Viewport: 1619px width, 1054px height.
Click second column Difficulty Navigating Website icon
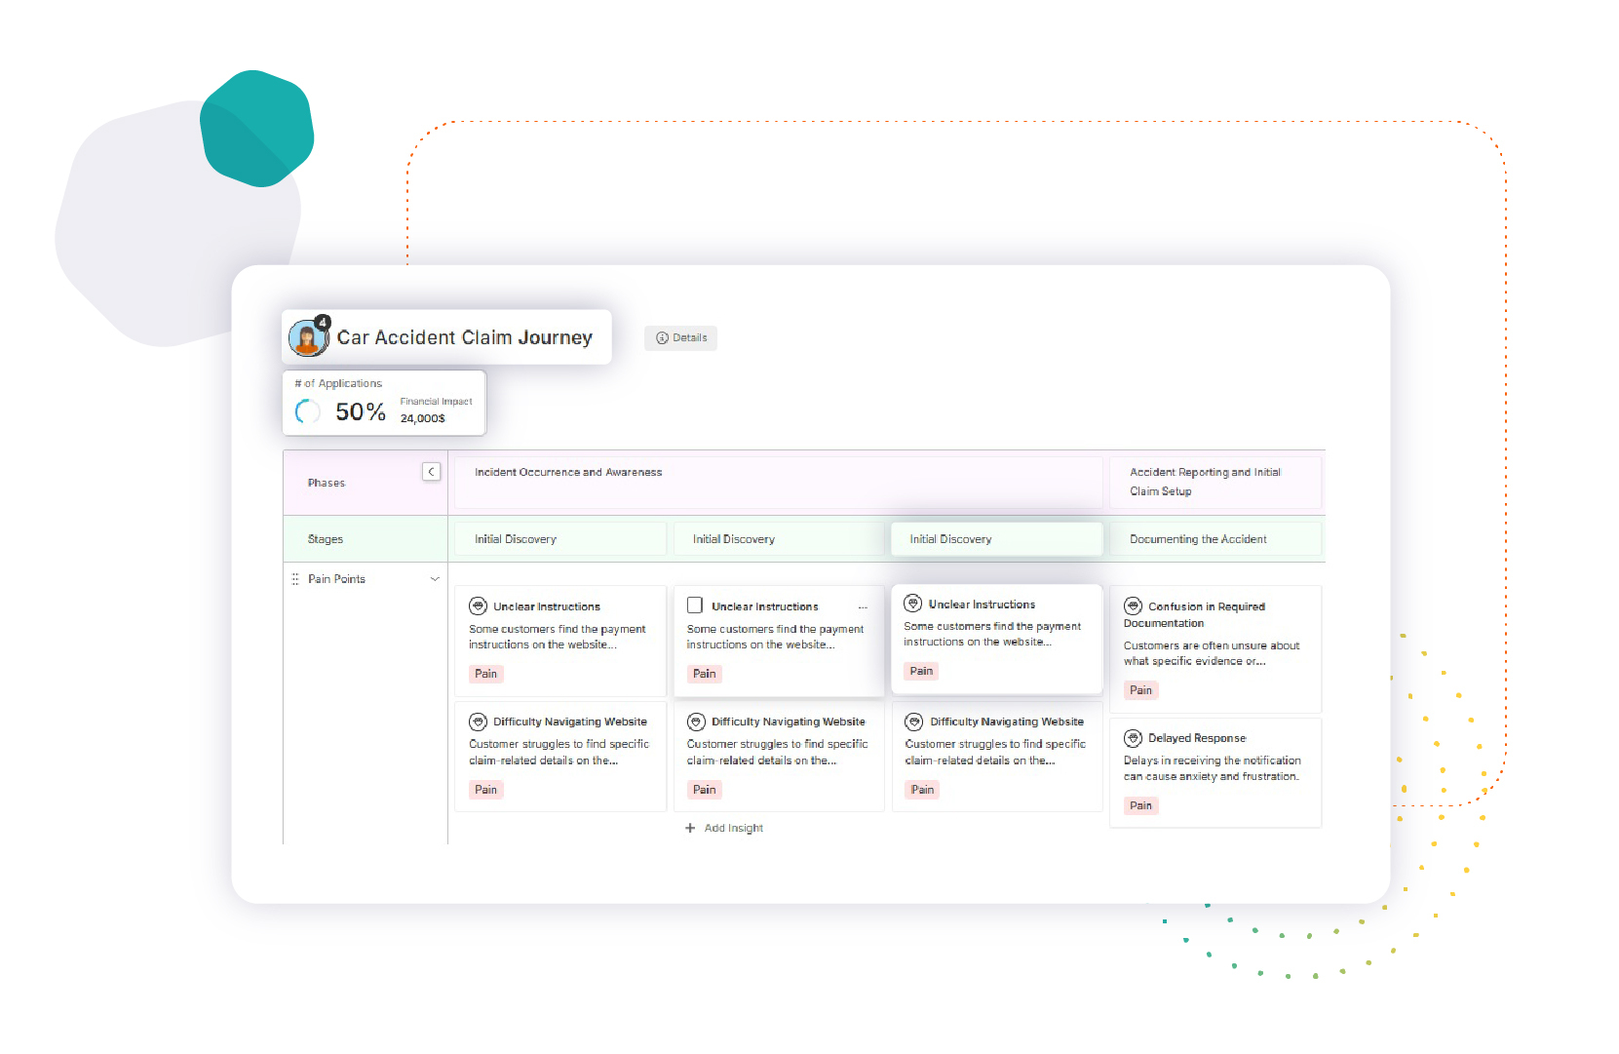(x=696, y=722)
